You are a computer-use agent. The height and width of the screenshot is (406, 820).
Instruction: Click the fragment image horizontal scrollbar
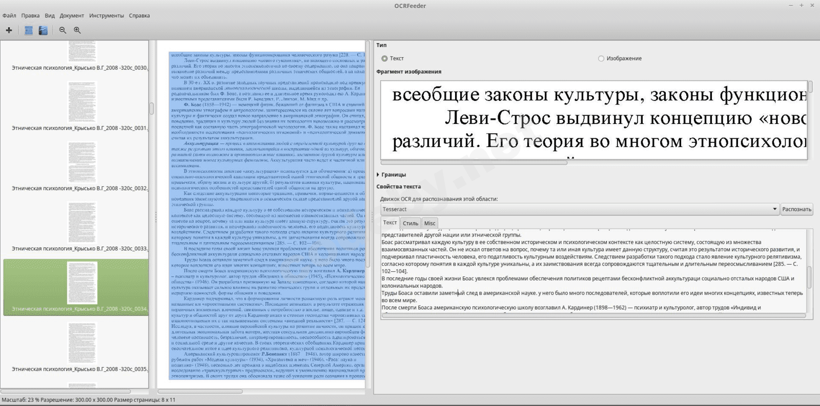tap(474, 163)
